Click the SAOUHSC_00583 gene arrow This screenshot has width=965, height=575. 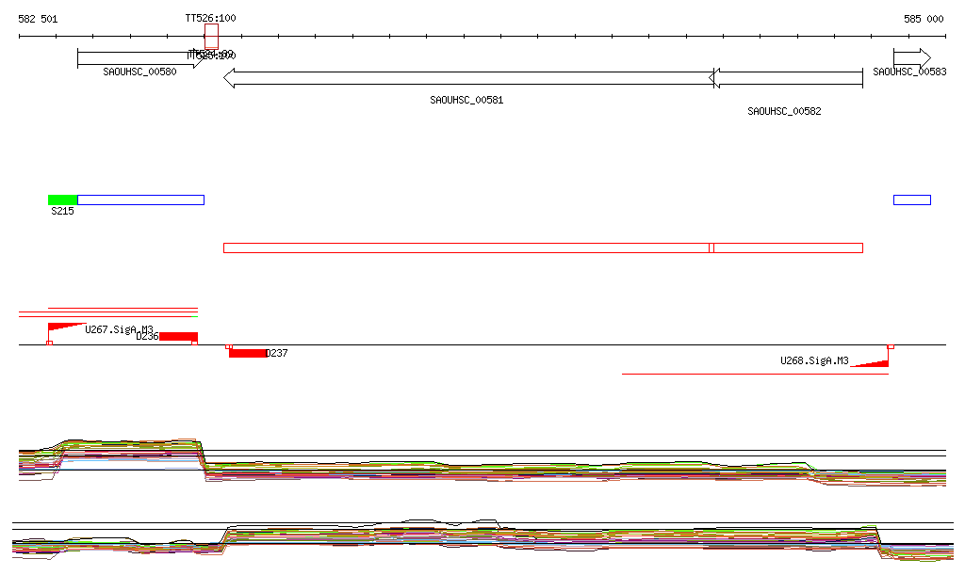point(912,58)
